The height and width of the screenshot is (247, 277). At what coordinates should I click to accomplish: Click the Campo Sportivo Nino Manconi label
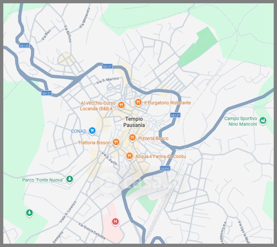pyautogui.click(x=240, y=121)
